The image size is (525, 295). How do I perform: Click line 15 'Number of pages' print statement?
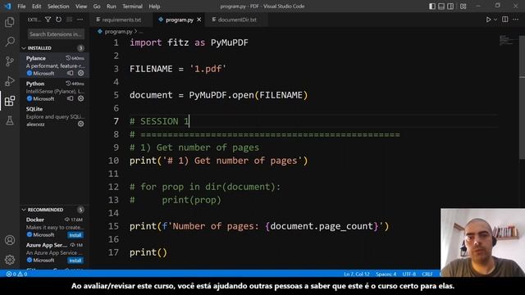click(259, 226)
